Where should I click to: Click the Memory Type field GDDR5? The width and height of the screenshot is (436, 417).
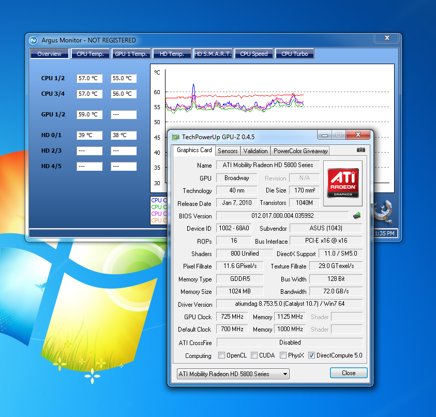pos(239,279)
